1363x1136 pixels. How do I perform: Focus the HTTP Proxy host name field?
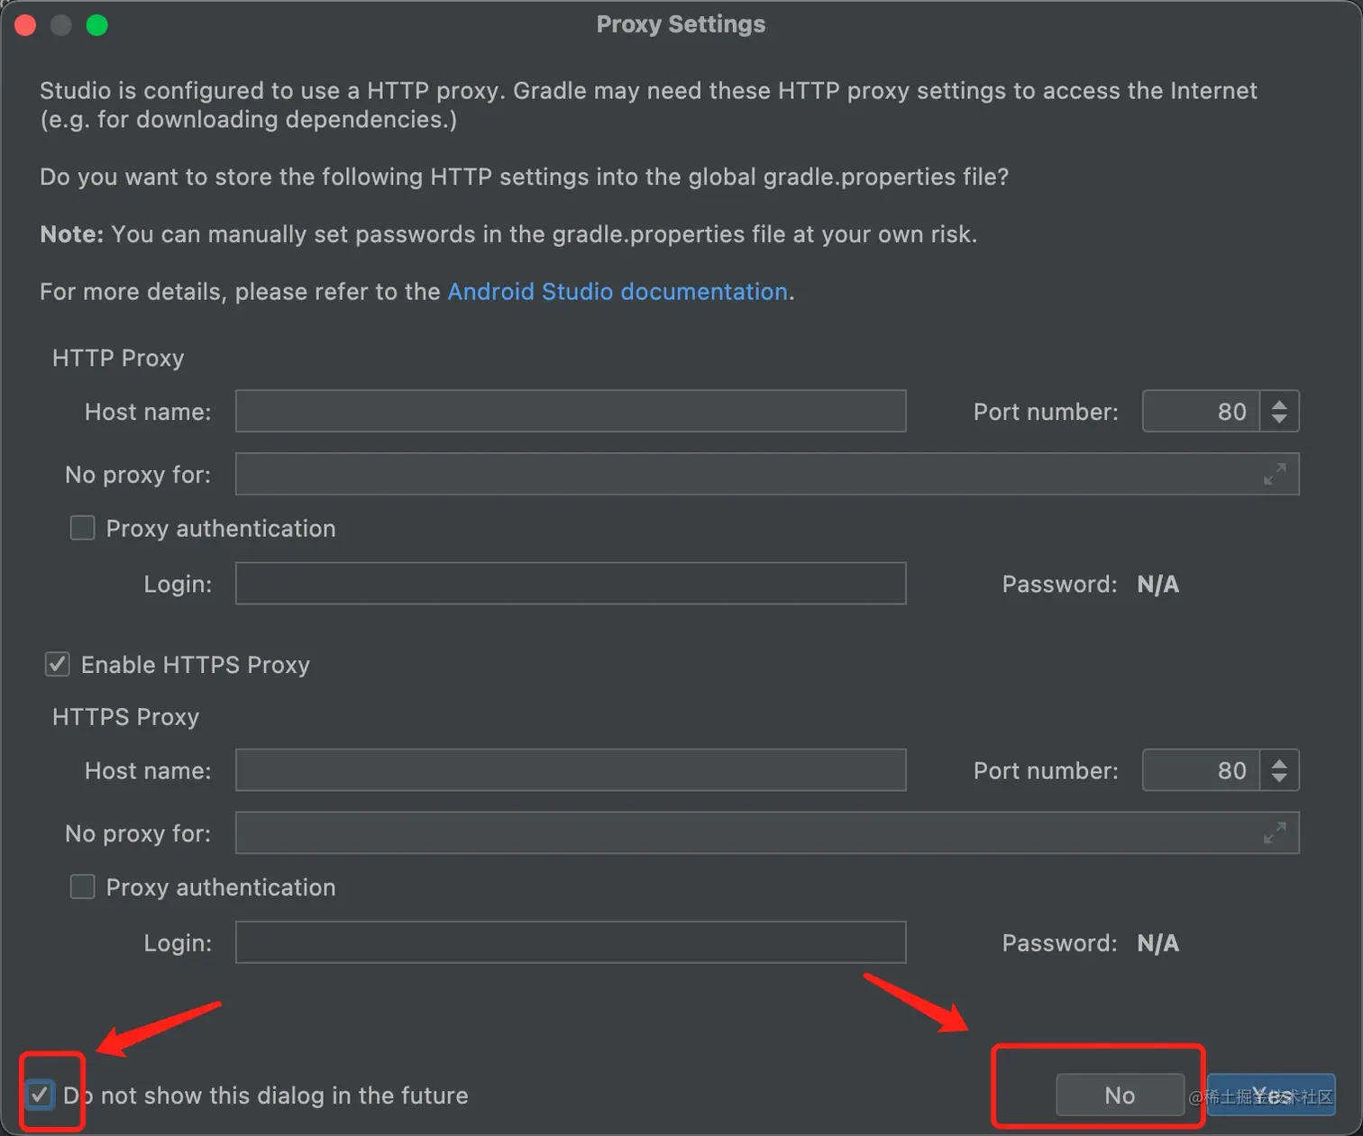pyautogui.click(x=571, y=412)
